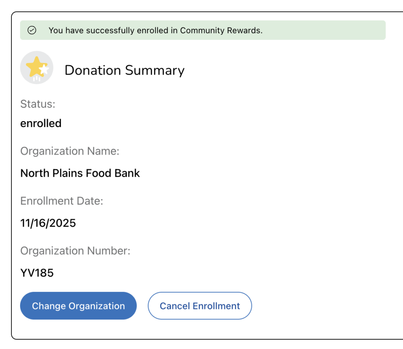Screen dimensions: 403x349
Task: Click the white bars beneath the star
Action: click(x=37, y=78)
